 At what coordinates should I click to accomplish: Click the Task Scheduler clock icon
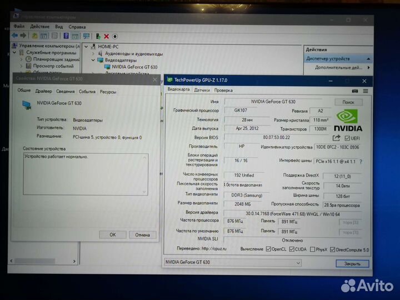tap(28, 59)
